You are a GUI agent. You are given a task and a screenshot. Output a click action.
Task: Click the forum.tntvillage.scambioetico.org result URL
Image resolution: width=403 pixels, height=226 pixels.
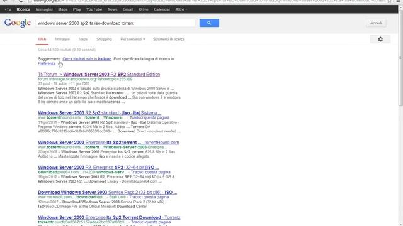(x=85, y=79)
